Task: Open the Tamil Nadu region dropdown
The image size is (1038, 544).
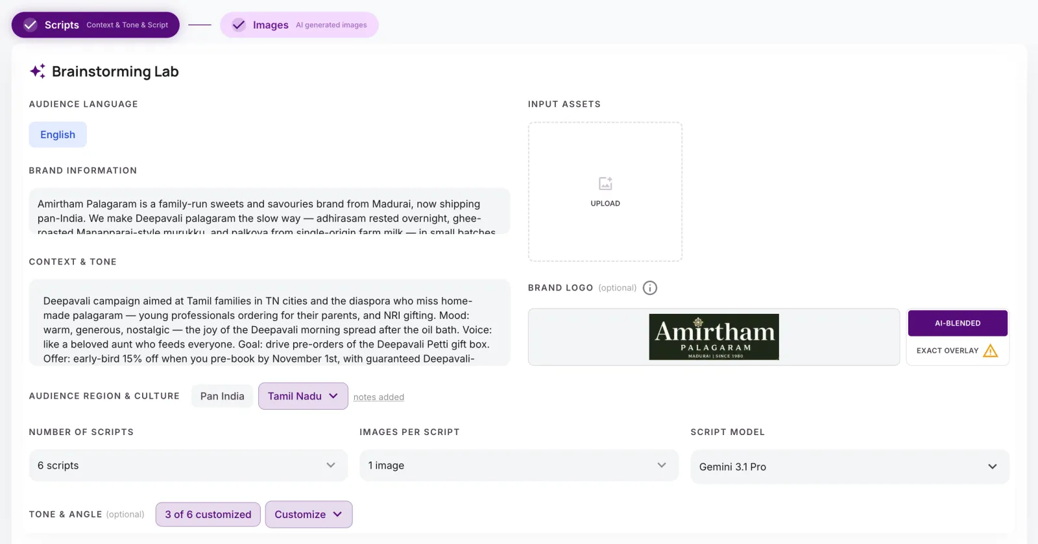Action: 303,396
